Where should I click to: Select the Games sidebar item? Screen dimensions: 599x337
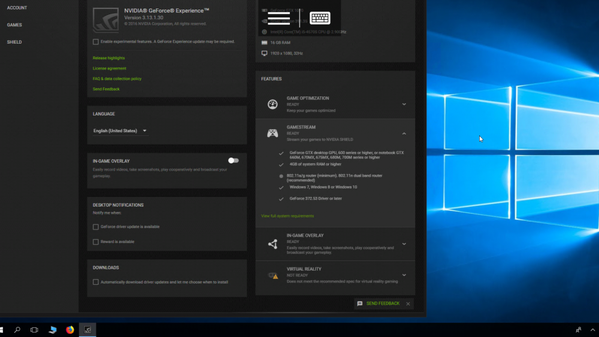point(14,25)
